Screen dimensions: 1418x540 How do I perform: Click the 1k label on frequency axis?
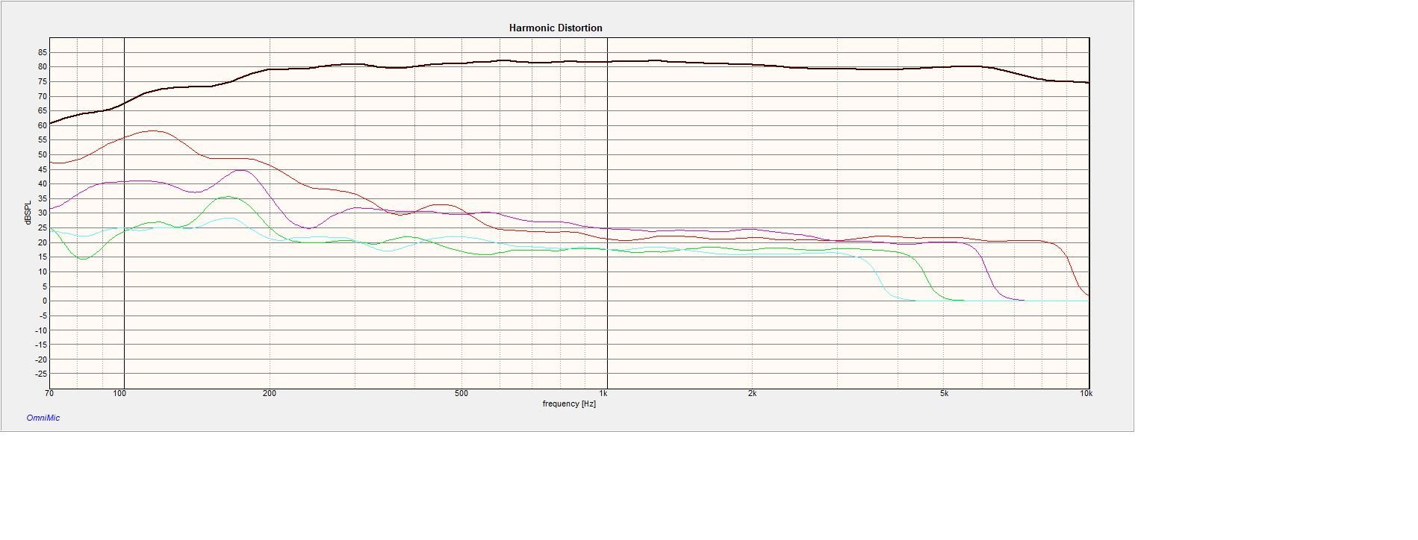click(x=604, y=394)
